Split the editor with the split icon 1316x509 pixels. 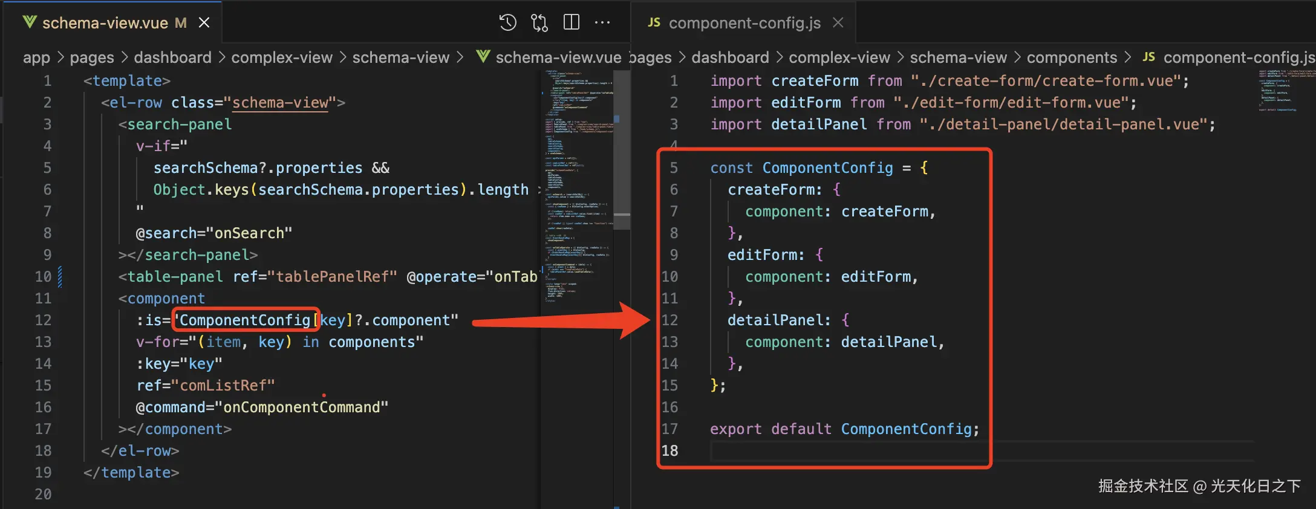point(571,23)
